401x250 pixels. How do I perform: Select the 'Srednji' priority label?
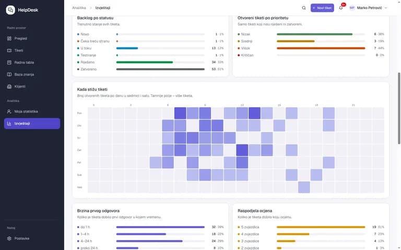(246, 41)
